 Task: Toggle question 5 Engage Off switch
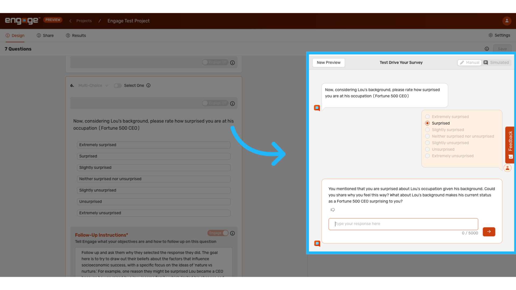(215, 62)
